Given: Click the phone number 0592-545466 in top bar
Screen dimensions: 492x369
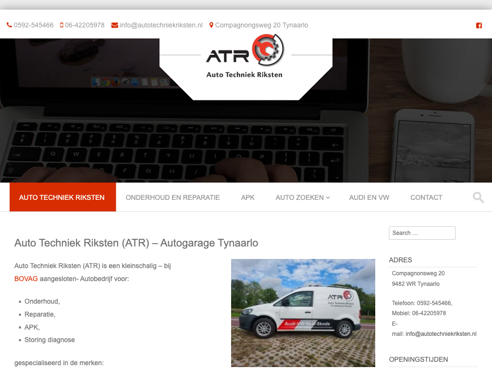Looking at the screenshot, I should [34, 25].
